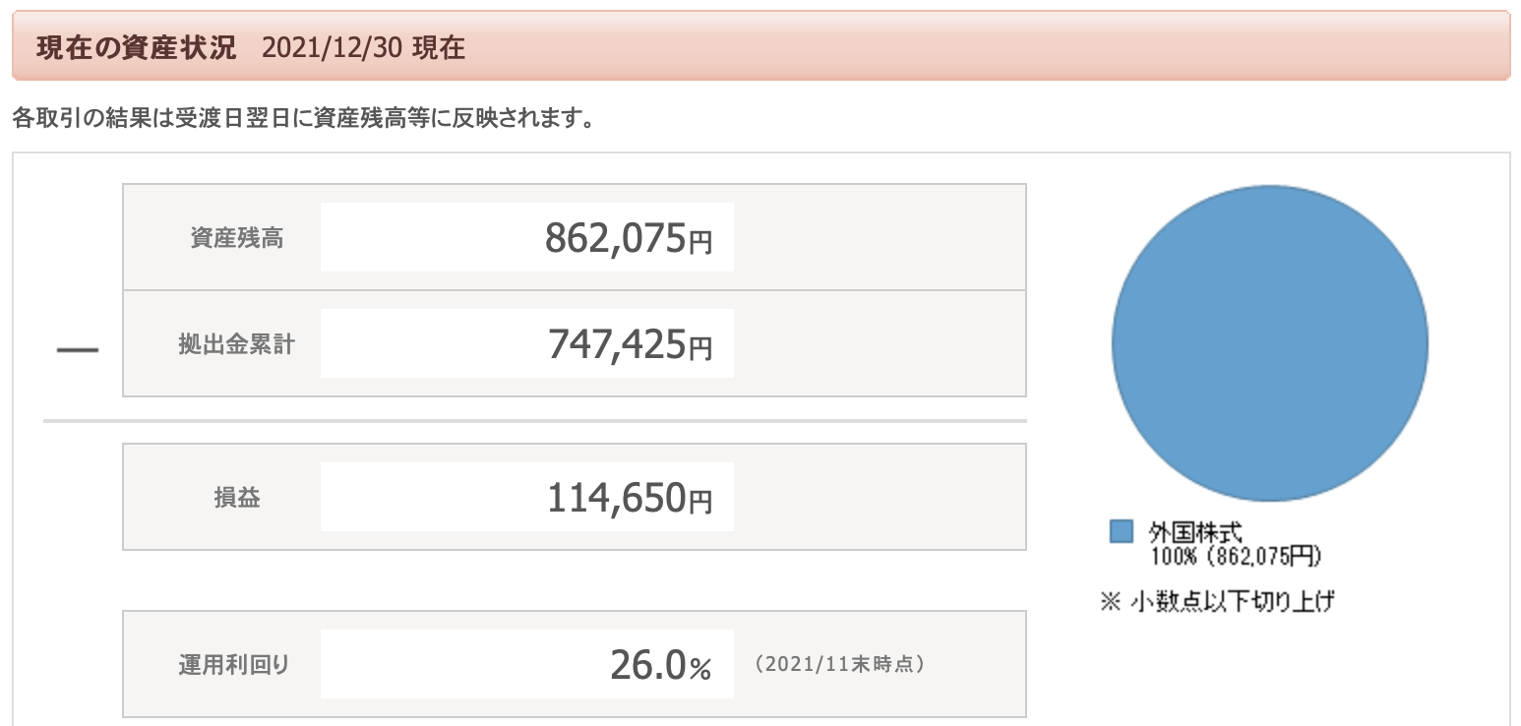Click the 損益 label
The height and width of the screenshot is (726, 1521).
point(237,498)
